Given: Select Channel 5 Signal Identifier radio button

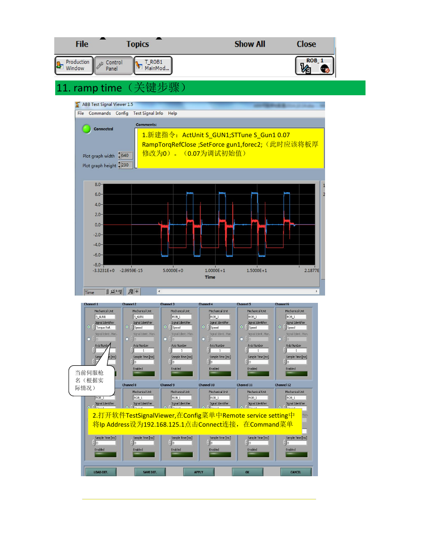Looking at the screenshot, I should [242, 327].
